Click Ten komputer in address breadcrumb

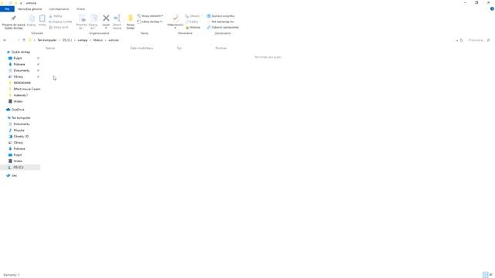click(47, 40)
